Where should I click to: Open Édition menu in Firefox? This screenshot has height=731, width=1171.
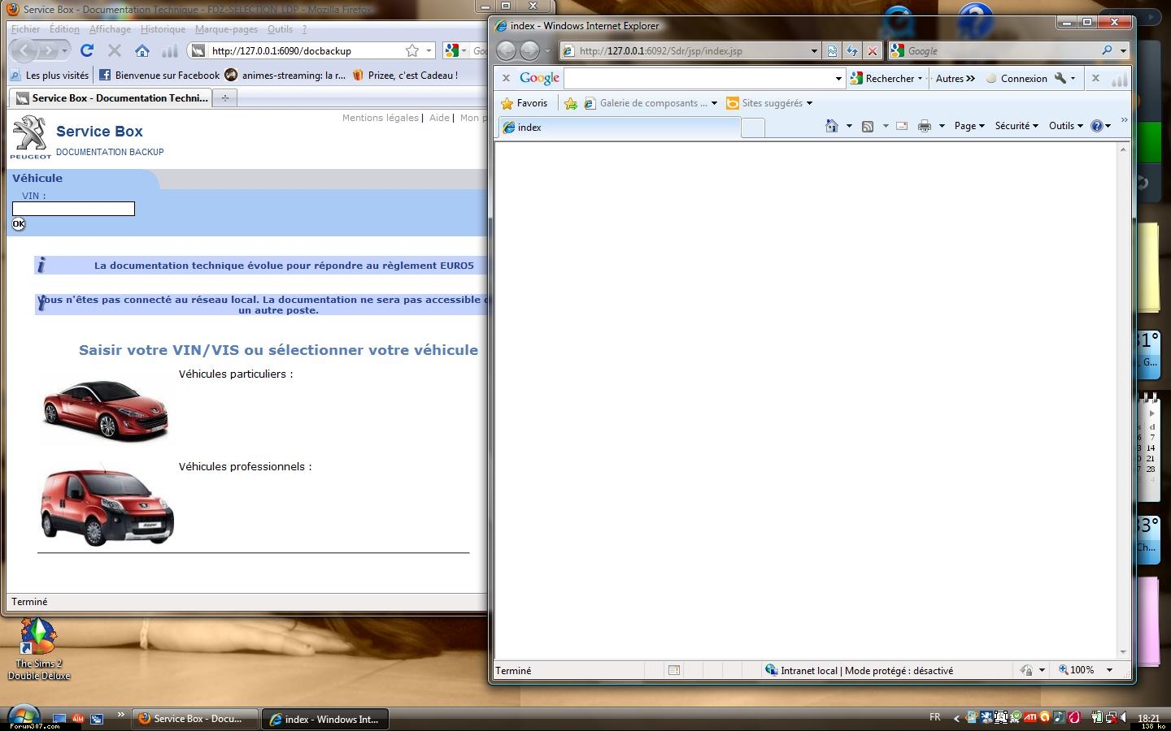coord(64,29)
